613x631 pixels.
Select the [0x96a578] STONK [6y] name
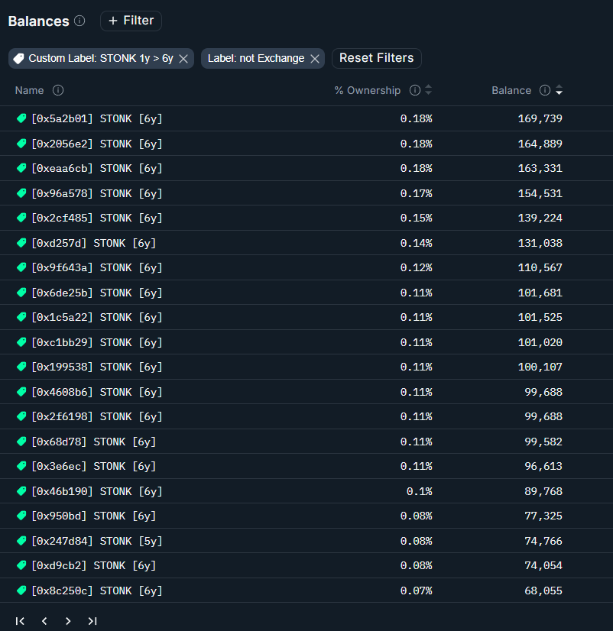click(96, 193)
